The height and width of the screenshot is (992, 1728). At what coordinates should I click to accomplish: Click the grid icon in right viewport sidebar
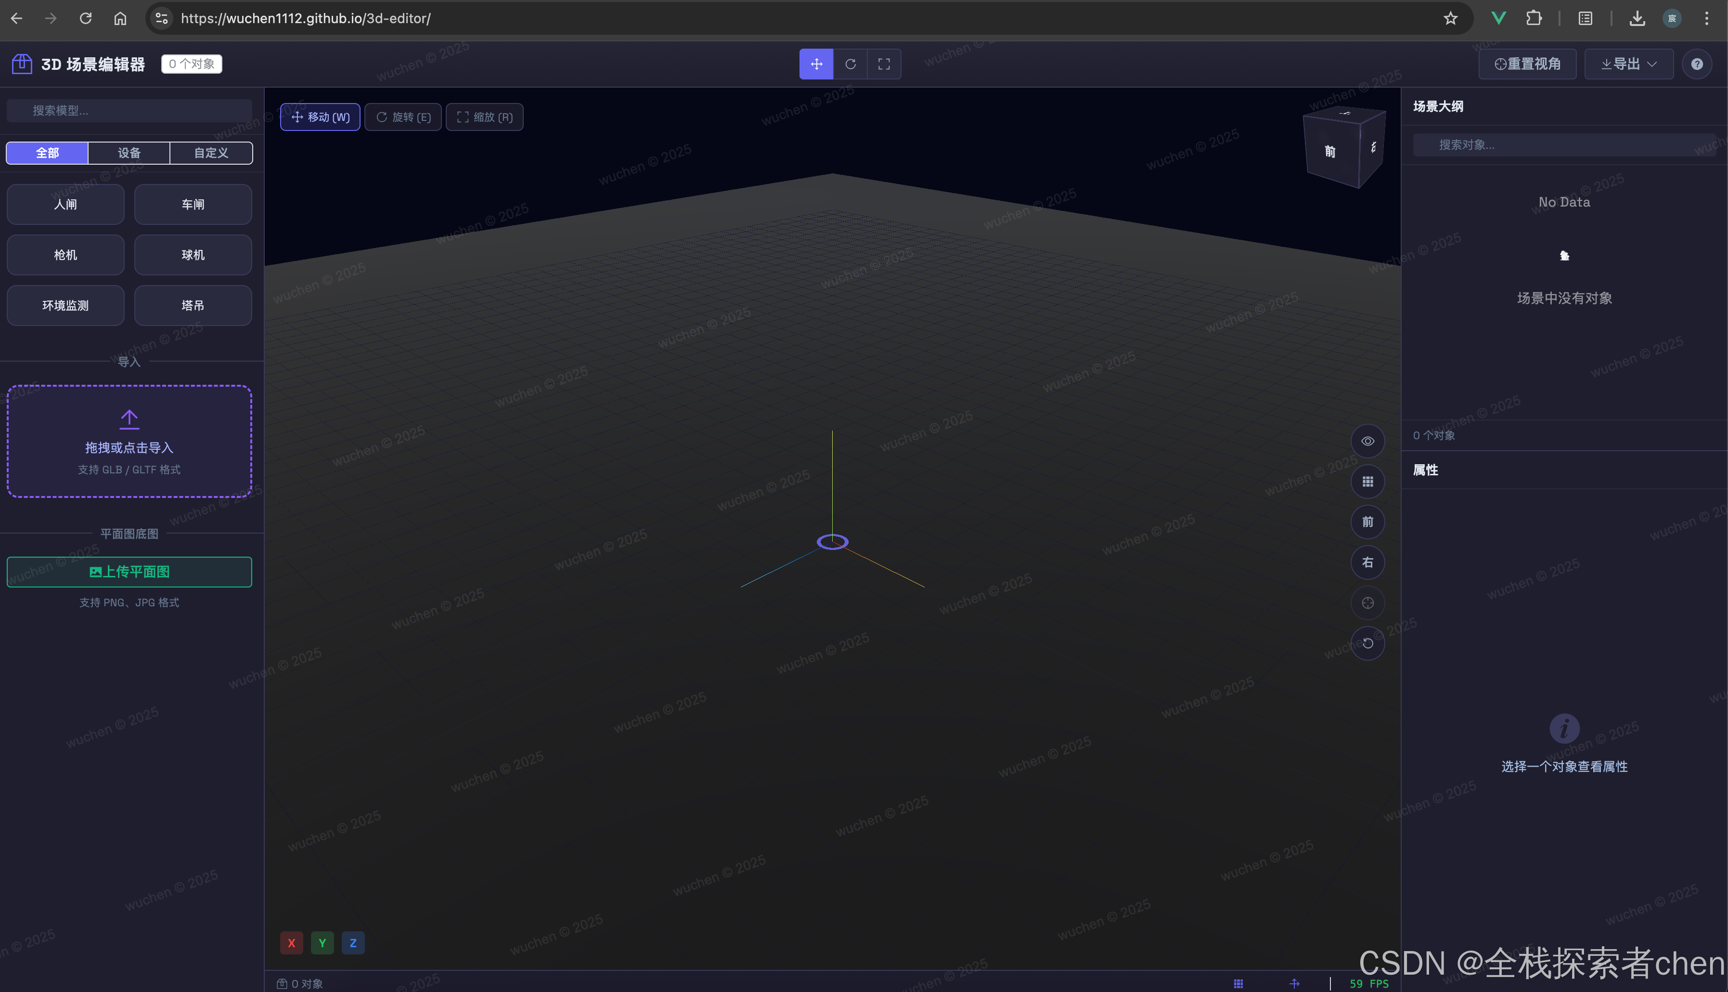pos(1368,482)
